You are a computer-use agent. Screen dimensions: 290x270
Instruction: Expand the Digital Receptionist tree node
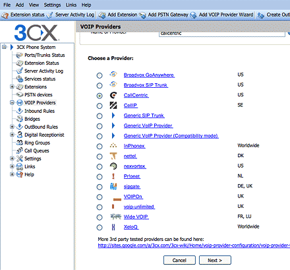pyautogui.click(x=12, y=135)
